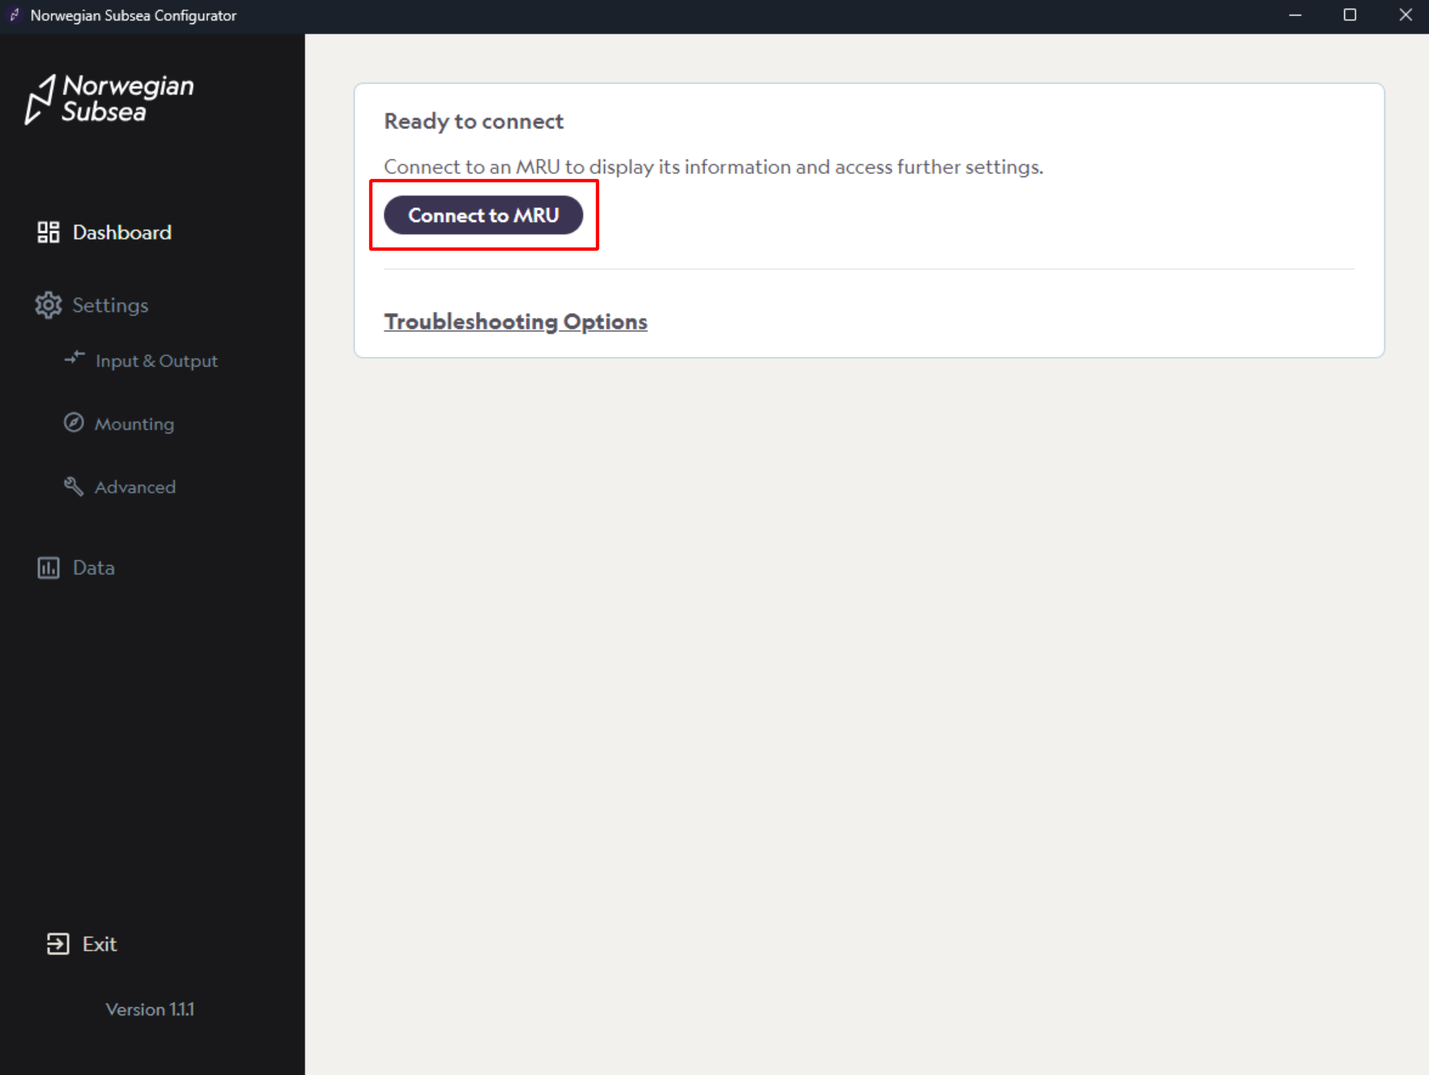Go to Input & Output settings

tap(156, 361)
